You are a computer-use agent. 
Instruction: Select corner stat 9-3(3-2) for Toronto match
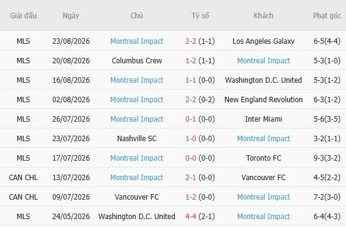click(327, 158)
